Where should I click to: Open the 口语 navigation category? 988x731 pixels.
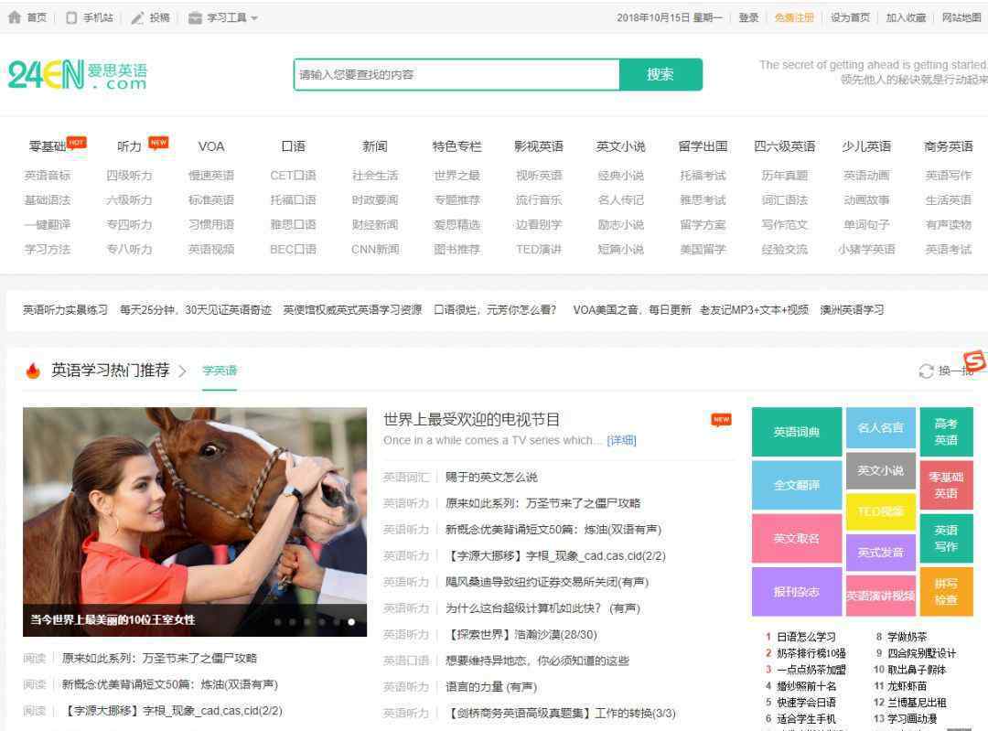pos(293,146)
